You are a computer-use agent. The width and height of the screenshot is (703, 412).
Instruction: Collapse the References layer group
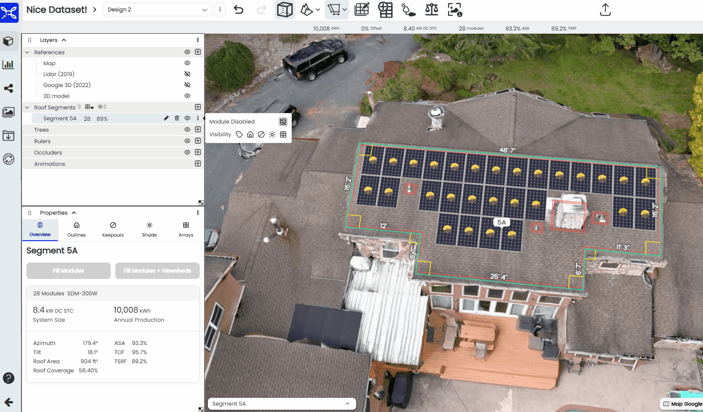coord(27,52)
